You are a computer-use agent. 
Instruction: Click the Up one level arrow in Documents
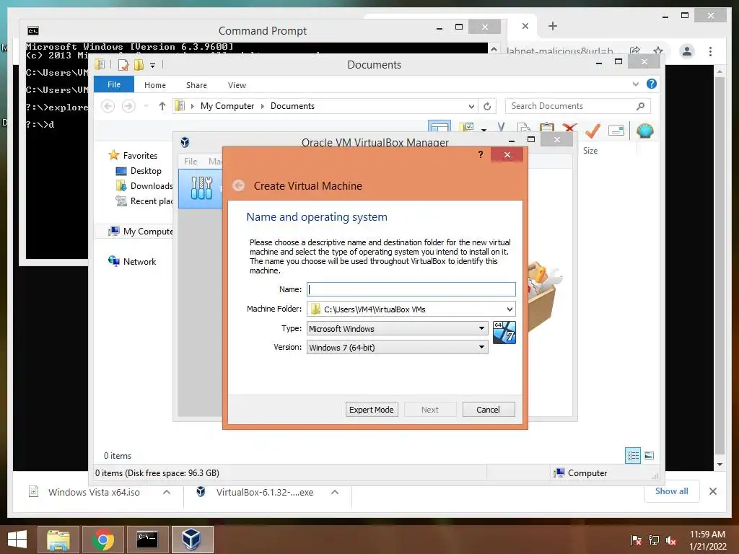point(162,106)
